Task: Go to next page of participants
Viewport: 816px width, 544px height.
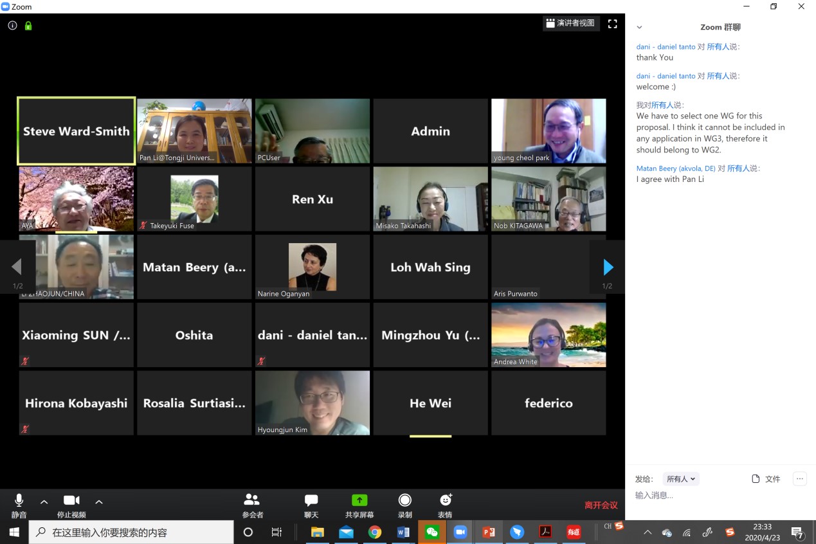Action: [608, 267]
